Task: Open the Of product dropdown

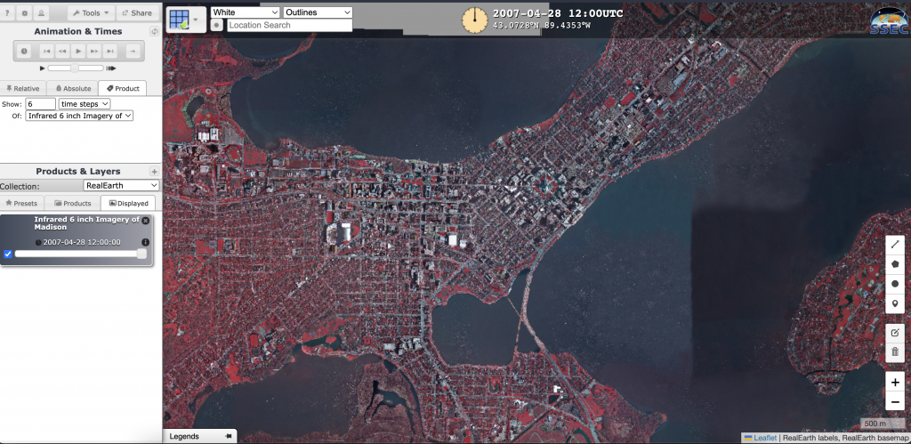Action: point(79,116)
